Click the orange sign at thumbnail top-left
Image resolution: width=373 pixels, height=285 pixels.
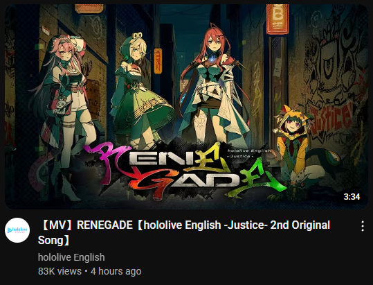pos(89,8)
